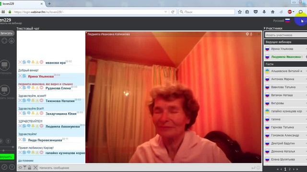This screenshot has width=307, height=172.
Task: Click the Написать сообщение chat input
Action: [x=144, y=168]
